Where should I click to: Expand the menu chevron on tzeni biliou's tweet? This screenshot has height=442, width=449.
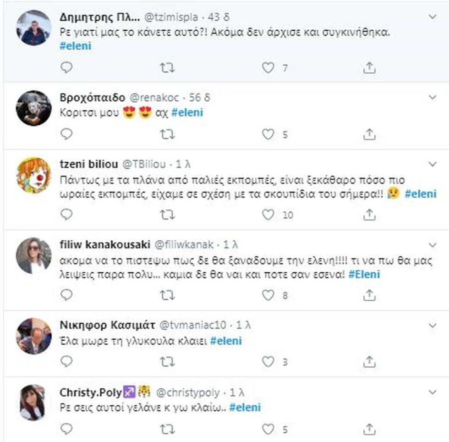pyautogui.click(x=433, y=164)
